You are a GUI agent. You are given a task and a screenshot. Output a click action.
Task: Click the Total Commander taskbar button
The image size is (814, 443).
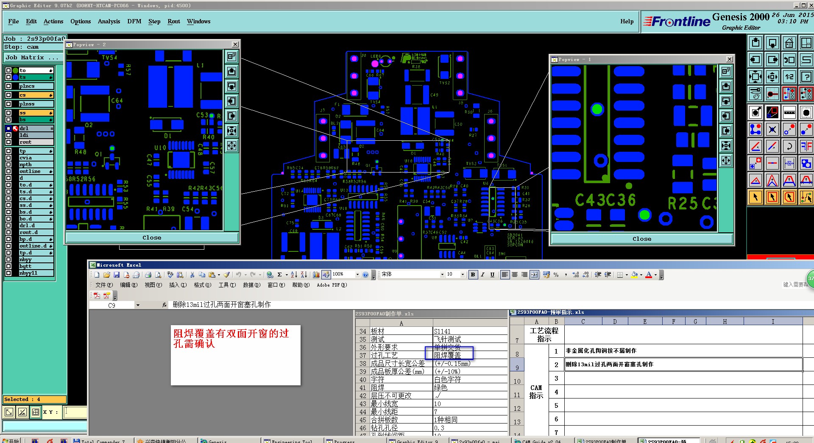[x=102, y=441]
